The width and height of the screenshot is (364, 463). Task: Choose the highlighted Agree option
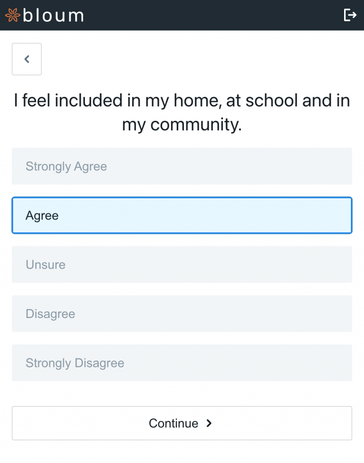182,216
